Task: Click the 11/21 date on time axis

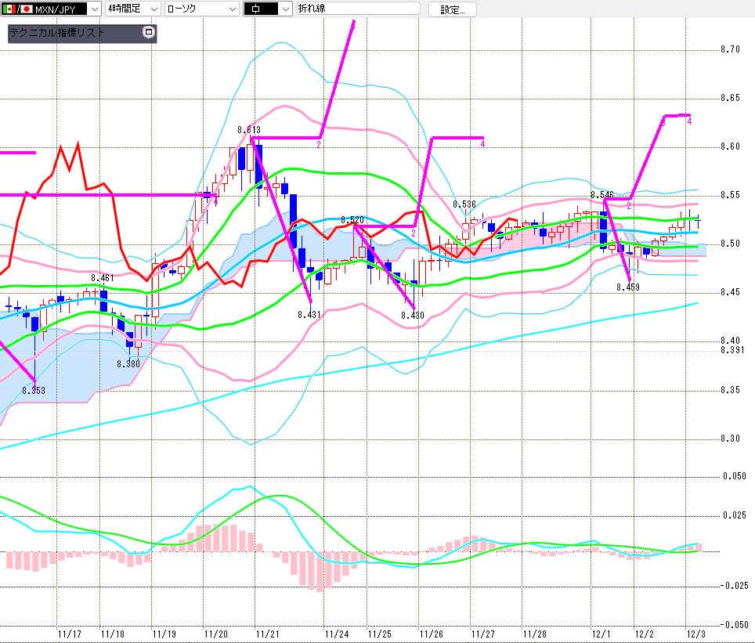Action: [267, 633]
